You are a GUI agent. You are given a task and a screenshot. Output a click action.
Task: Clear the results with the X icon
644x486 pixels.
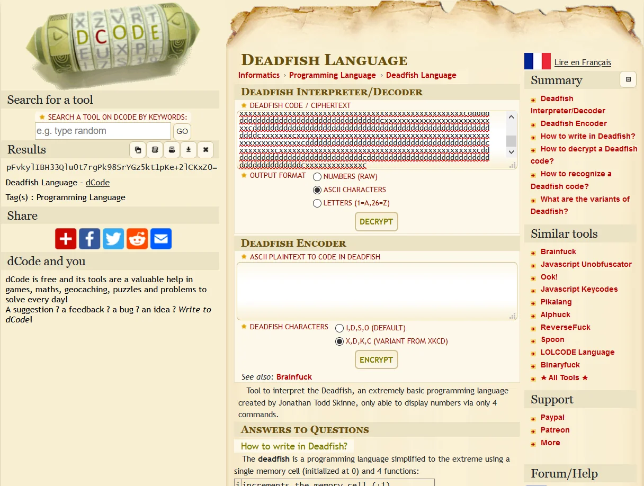pos(205,150)
